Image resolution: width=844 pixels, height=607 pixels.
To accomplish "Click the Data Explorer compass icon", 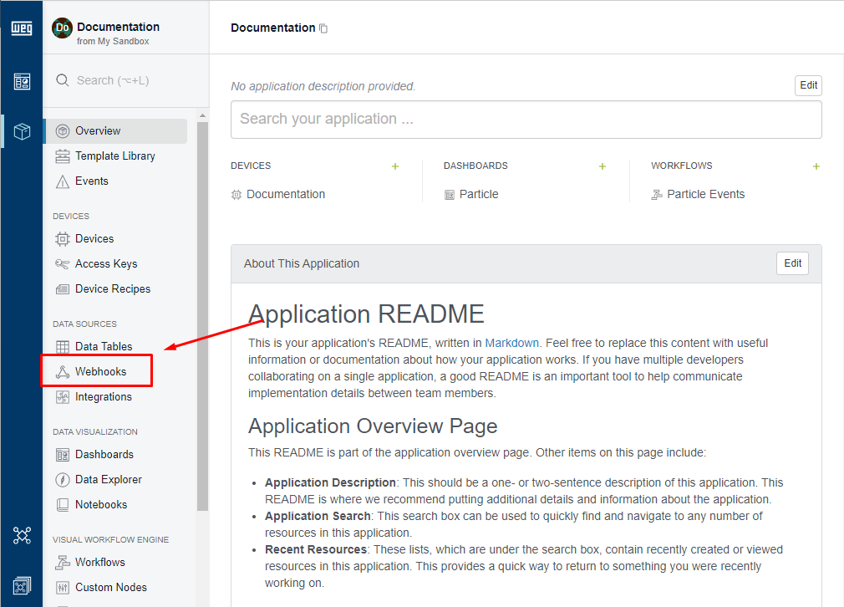I will [63, 479].
